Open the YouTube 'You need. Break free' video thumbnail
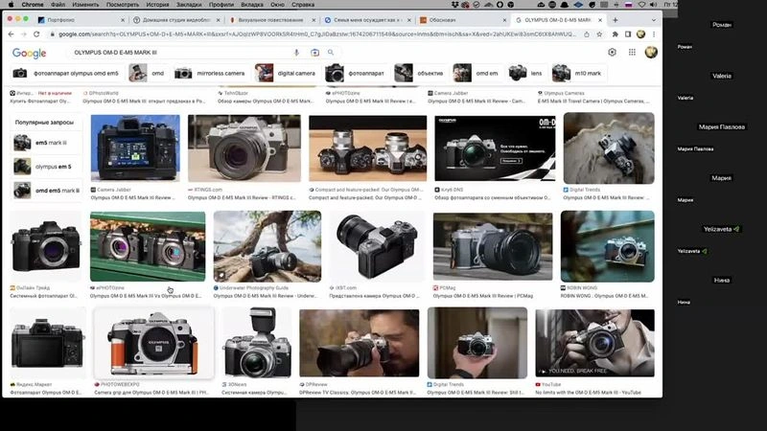 [x=594, y=343]
